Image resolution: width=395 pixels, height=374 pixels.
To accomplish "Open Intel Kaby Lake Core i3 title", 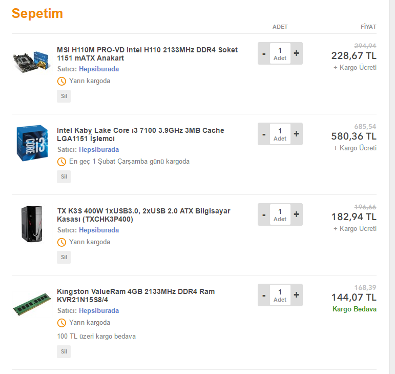I will 140,134.
